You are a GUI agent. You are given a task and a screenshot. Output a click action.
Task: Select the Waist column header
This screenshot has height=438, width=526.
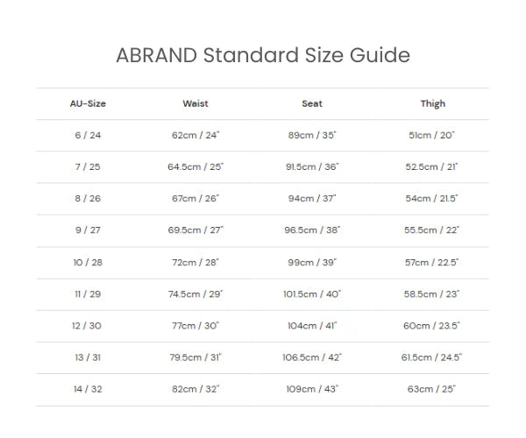coord(195,103)
